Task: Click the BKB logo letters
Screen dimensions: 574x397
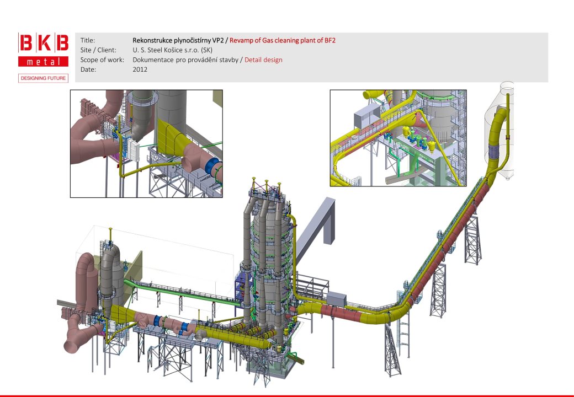Action: pos(44,43)
